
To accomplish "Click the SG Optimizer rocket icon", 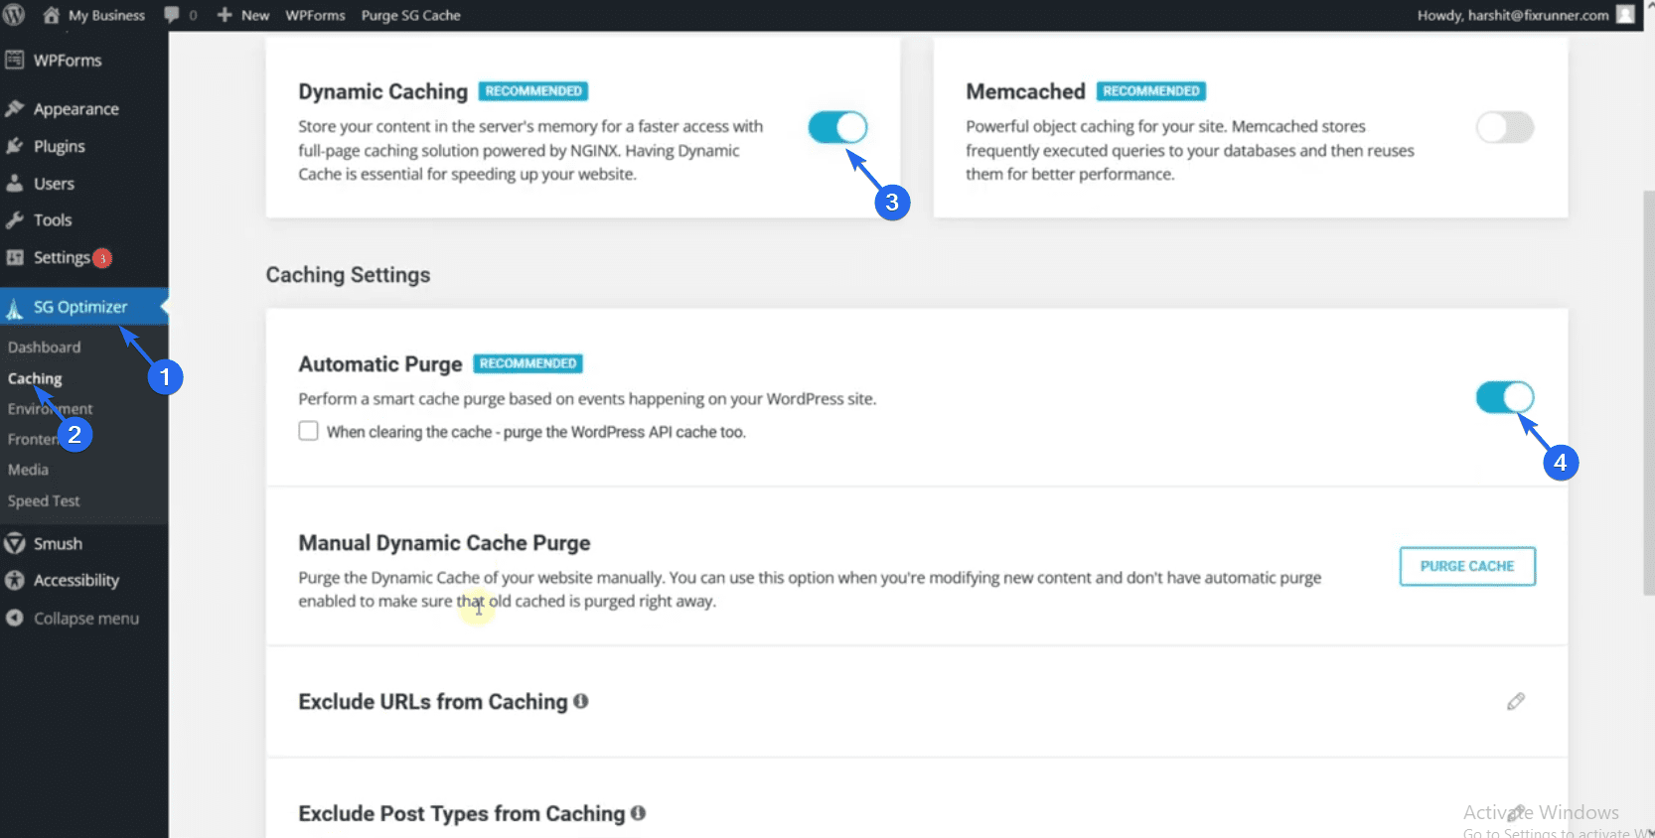I will coord(15,308).
